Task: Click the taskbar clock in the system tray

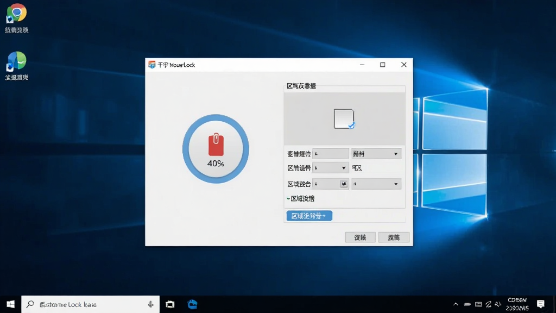Action: point(517,304)
